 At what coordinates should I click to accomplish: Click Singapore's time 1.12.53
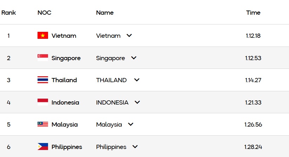(x=253, y=58)
